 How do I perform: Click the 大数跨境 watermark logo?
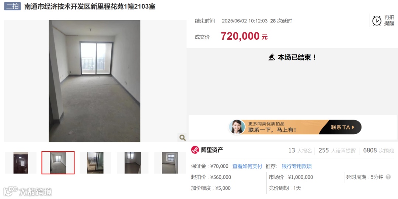click(27, 192)
